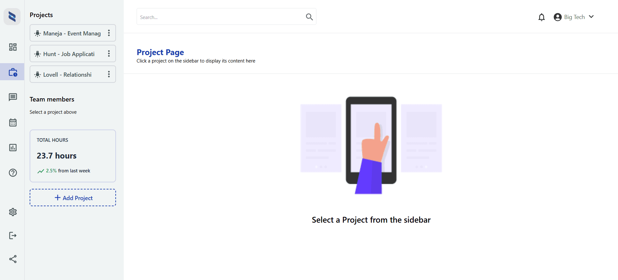Screen dimensions: 618x280
Task: Click the app logo in sidebar
Action: 12,17
